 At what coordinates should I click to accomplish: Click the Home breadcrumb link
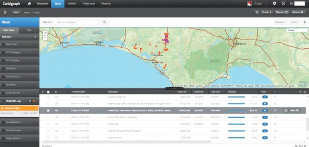click(x=27, y=12)
